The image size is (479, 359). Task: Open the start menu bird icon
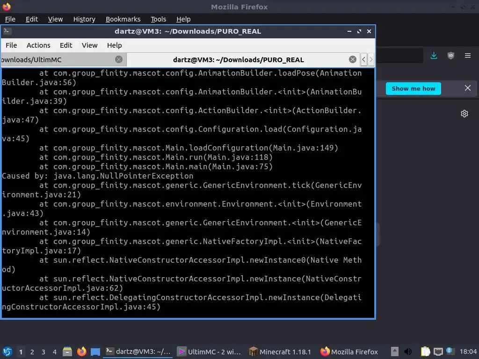(x=7, y=352)
